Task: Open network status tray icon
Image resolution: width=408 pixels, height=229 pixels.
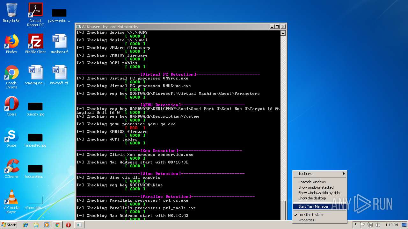Action: click(370, 225)
